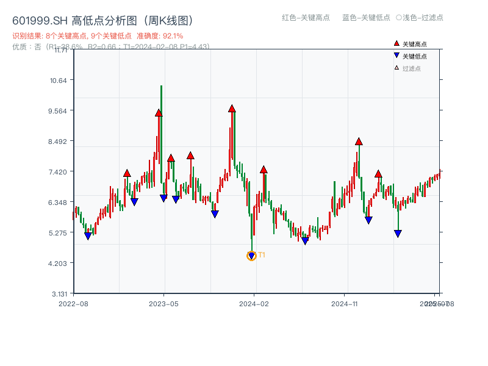
Task: Click the highest red triangle marker near 2024-02
Action: (232, 110)
